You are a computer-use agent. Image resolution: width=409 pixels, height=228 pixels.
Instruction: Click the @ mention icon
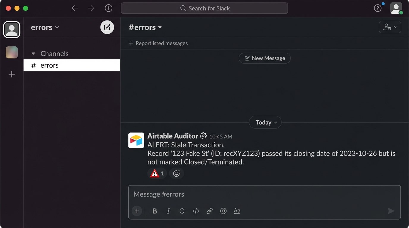tap(223, 211)
